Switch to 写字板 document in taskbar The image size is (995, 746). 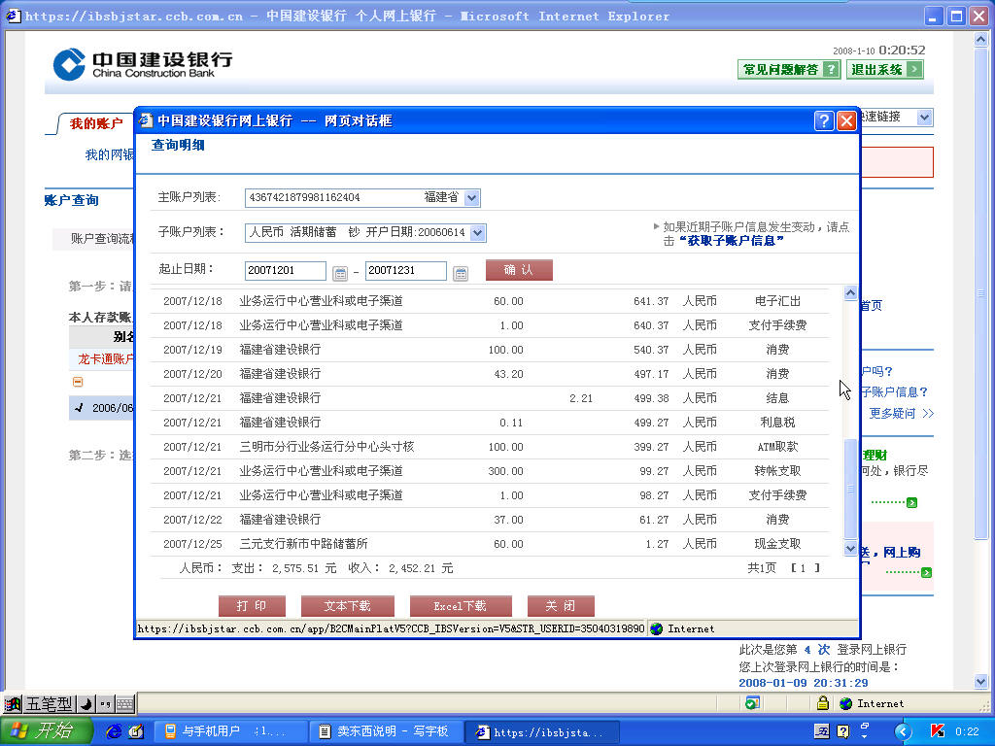click(x=386, y=731)
